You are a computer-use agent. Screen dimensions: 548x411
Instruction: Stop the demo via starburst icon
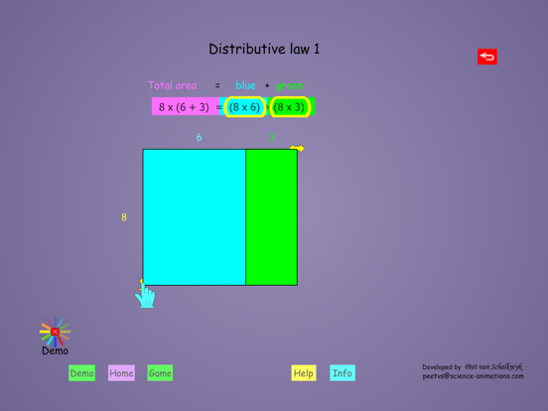click(x=55, y=332)
